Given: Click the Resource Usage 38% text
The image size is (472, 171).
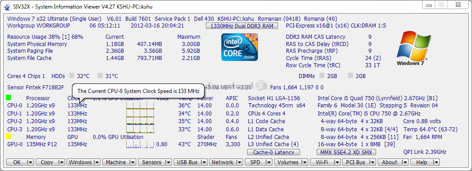Looking at the screenshot, I should [45, 37].
